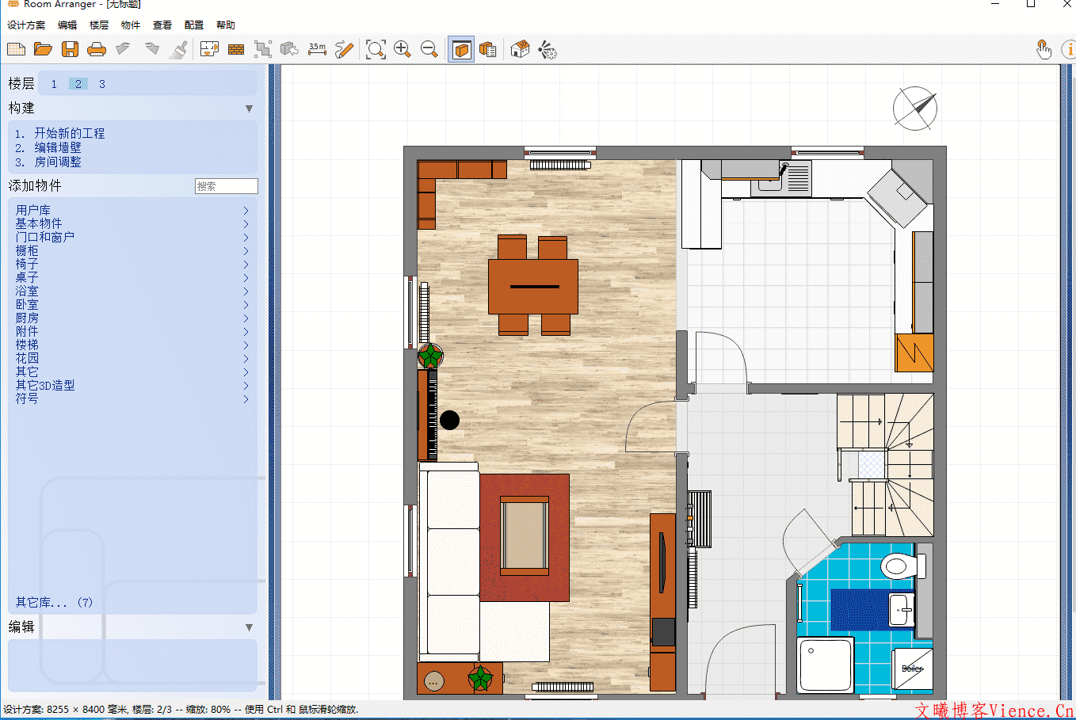The width and height of the screenshot is (1076, 720).
Task: Click the Zoom in magnifier icon
Action: [403, 50]
